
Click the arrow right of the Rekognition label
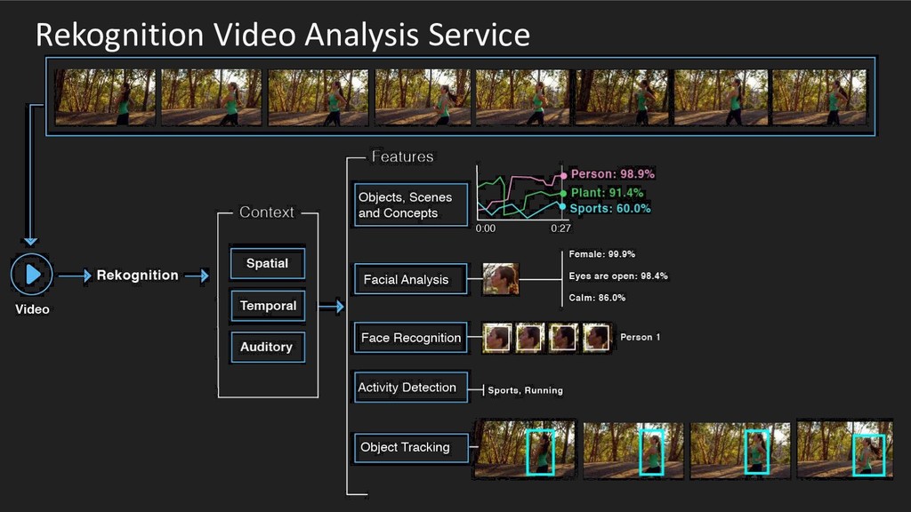[197, 276]
